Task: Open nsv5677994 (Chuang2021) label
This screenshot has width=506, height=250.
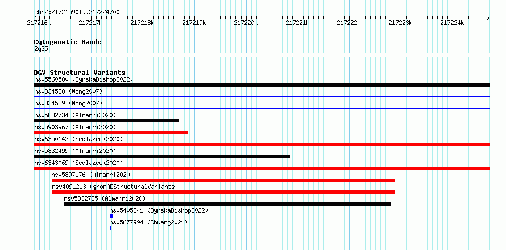Action: pos(148,222)
